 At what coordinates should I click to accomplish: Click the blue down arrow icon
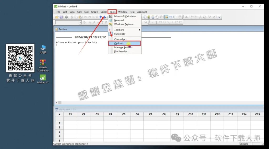[105, 17]
